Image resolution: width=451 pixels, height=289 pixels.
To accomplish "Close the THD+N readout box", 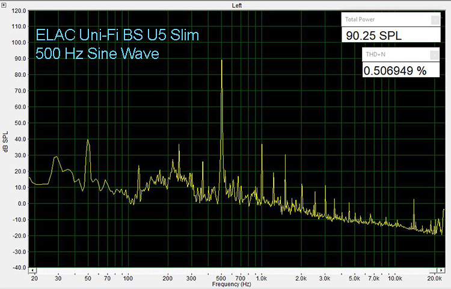I will tap(434, 54).
